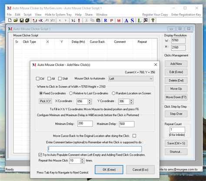Click the Move Up button
The height and width of the screenshot is (181, 206).
(x=176, y=89)
